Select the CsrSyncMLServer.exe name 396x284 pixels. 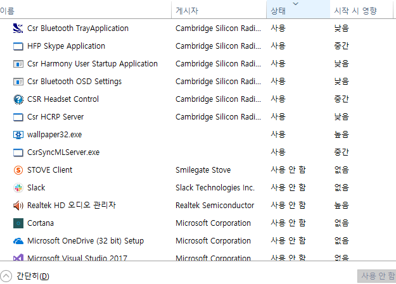coord(63,152)
